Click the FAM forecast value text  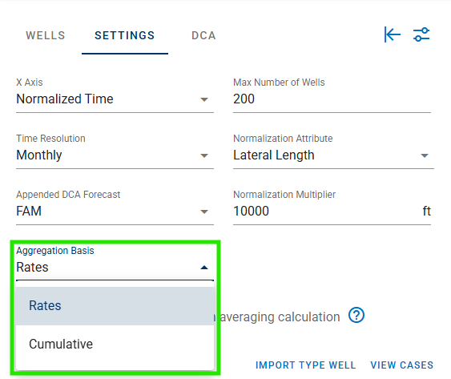tap(29, 212)
